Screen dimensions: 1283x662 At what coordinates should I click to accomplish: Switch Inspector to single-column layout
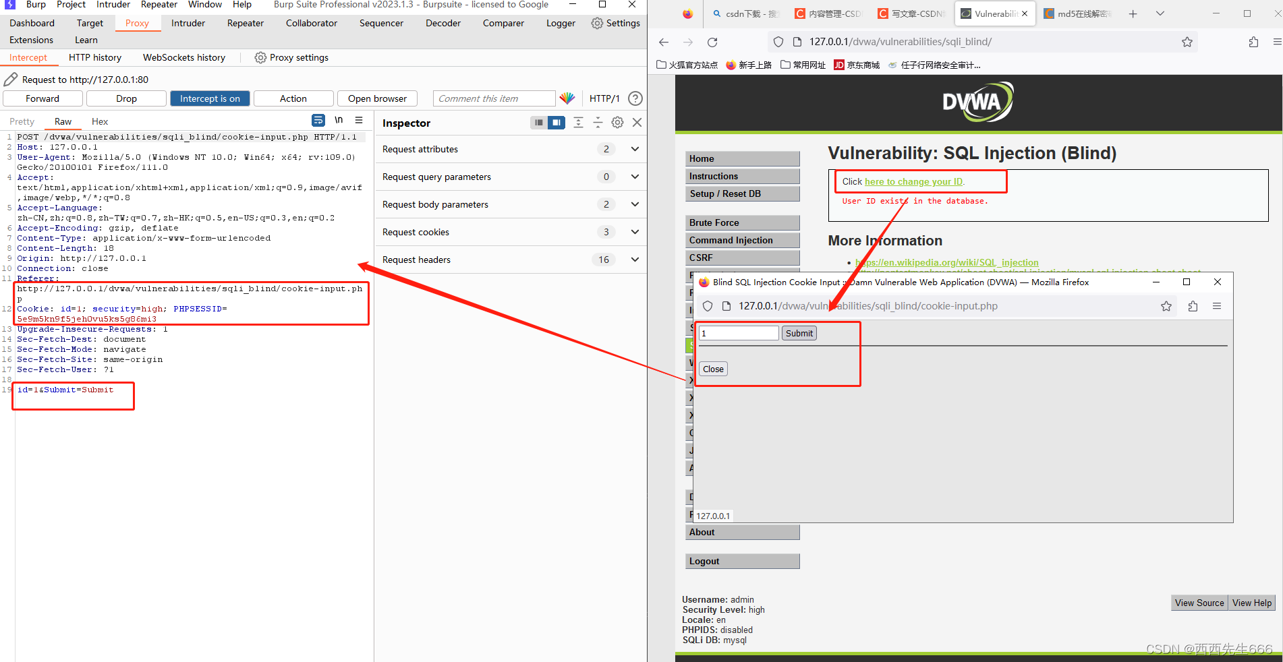[538, 123]
